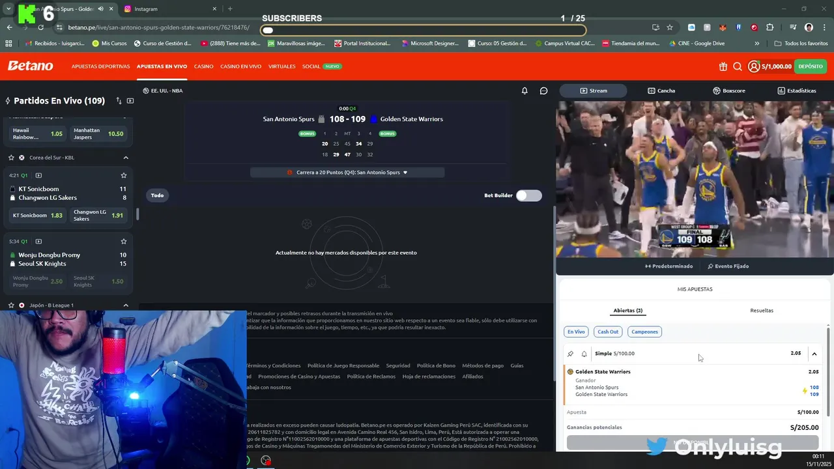Click the install app icon in address bar
The image size is (834, 469).
point(655,27)
